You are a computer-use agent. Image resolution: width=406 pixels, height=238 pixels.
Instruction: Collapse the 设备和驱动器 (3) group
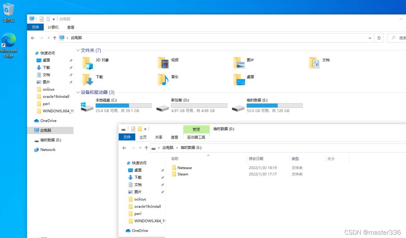coord(78,92)
